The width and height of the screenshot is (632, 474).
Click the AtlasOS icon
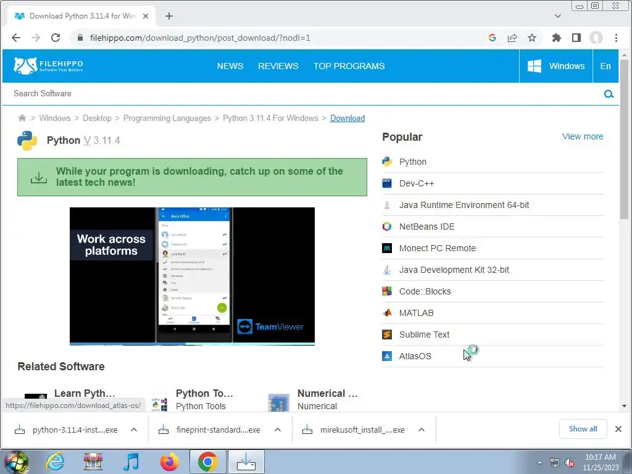(387, 356)
